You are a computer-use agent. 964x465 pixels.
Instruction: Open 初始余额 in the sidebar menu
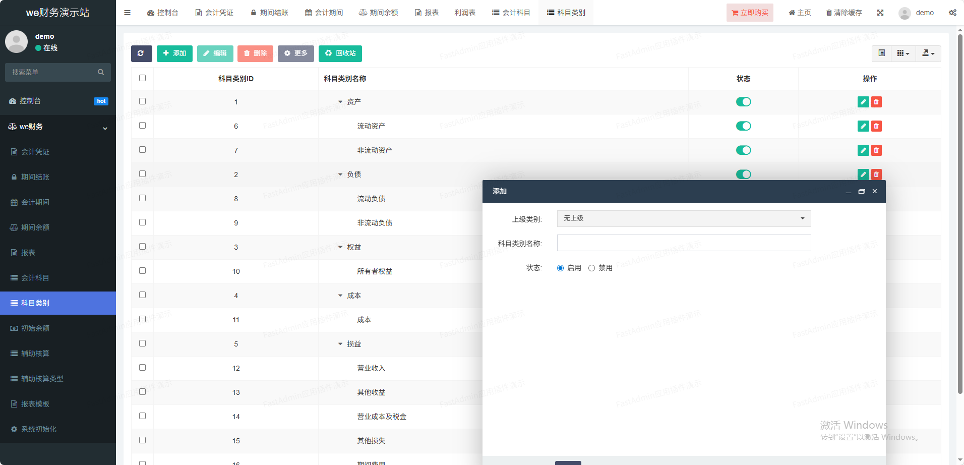pos(35,328)
